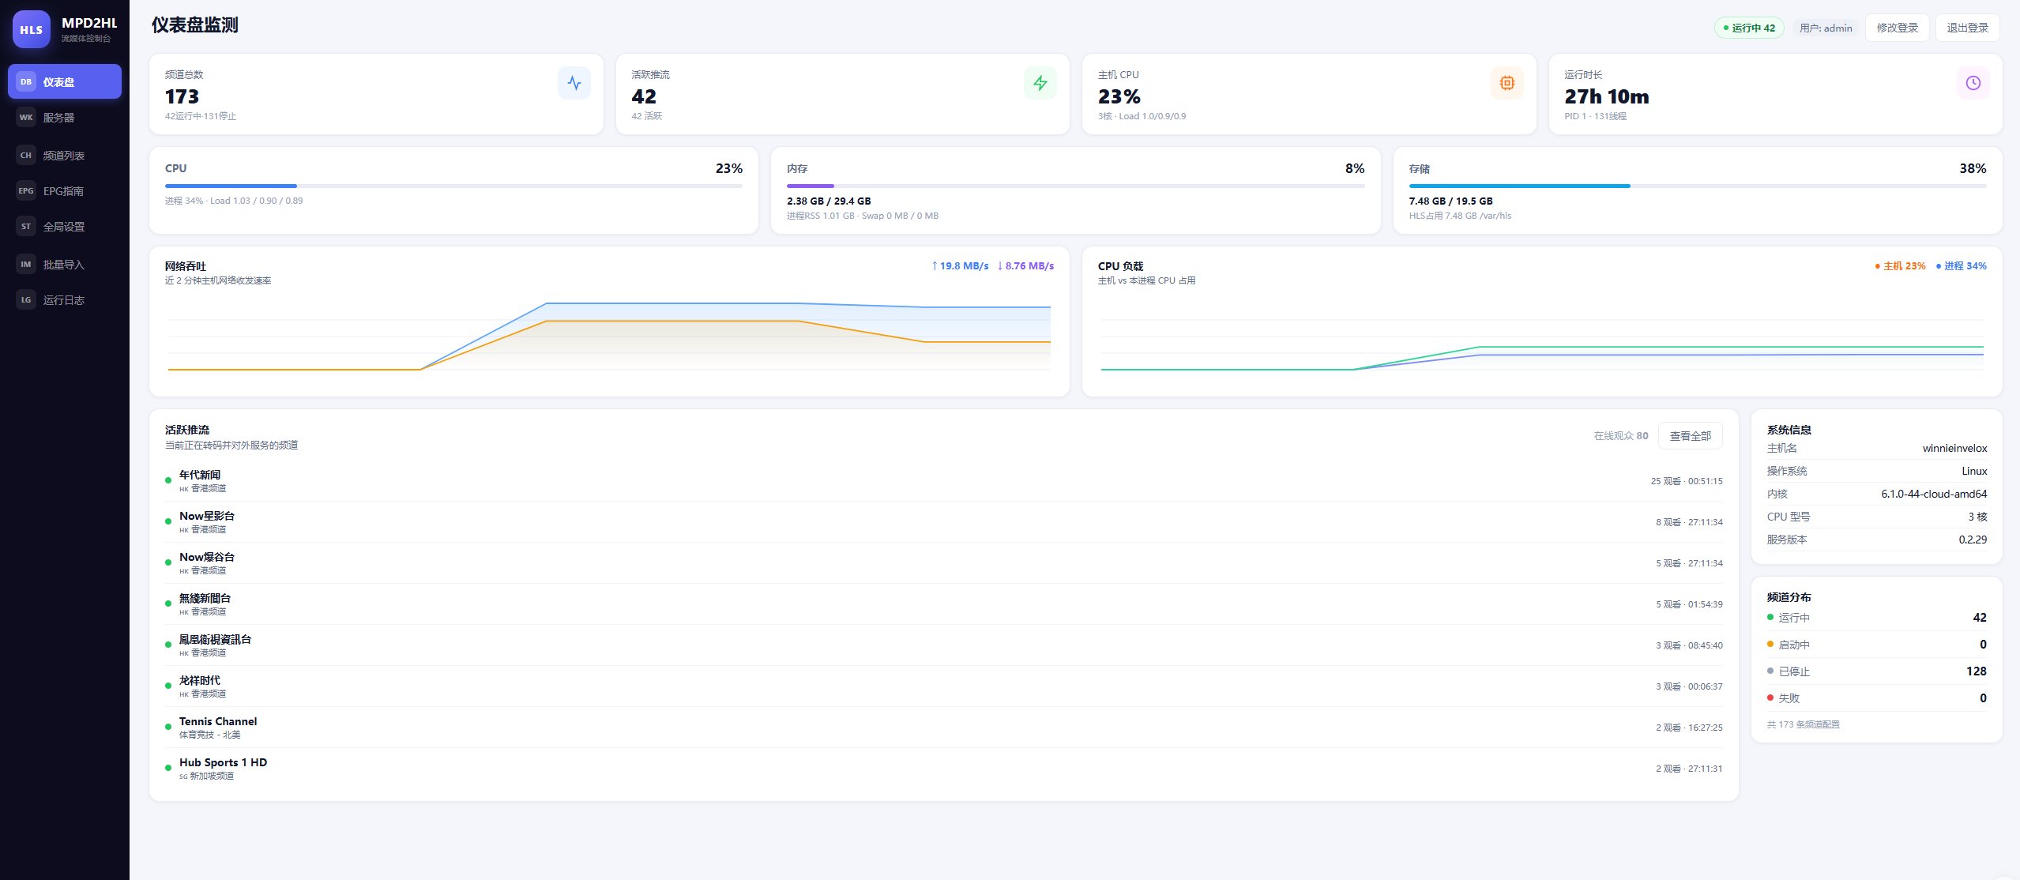Click the 存储 storage progress bar
The width and height of the screenshot is (2020, 880).
click(1698, 186)
